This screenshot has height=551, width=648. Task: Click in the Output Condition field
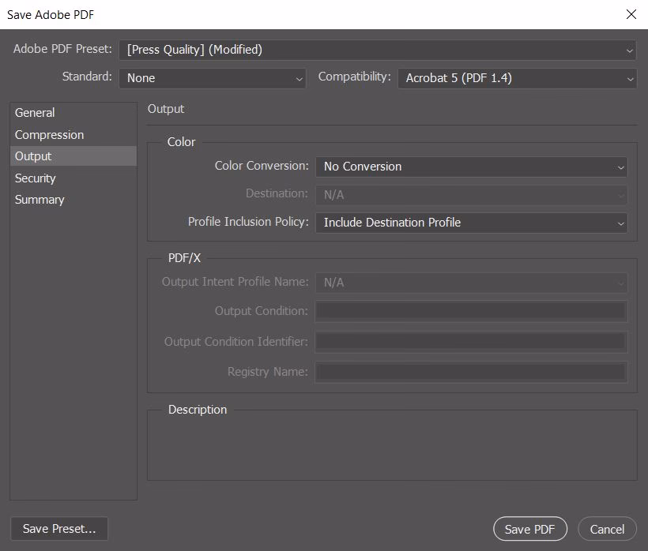471,311
